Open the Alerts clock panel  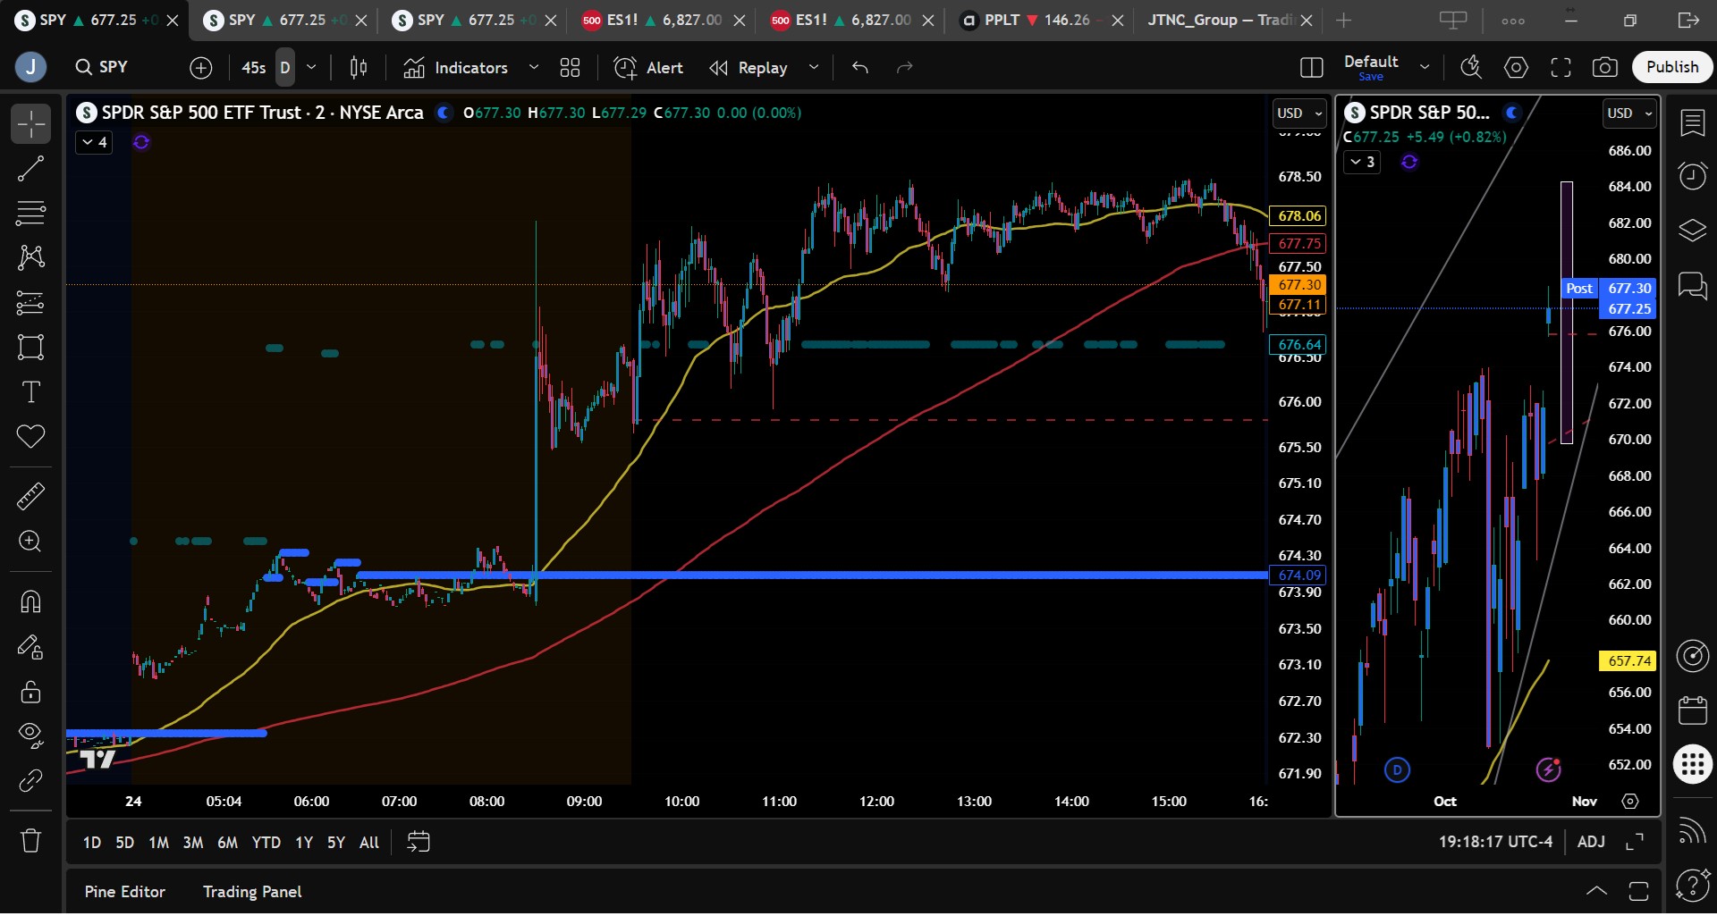point(1693,176)
